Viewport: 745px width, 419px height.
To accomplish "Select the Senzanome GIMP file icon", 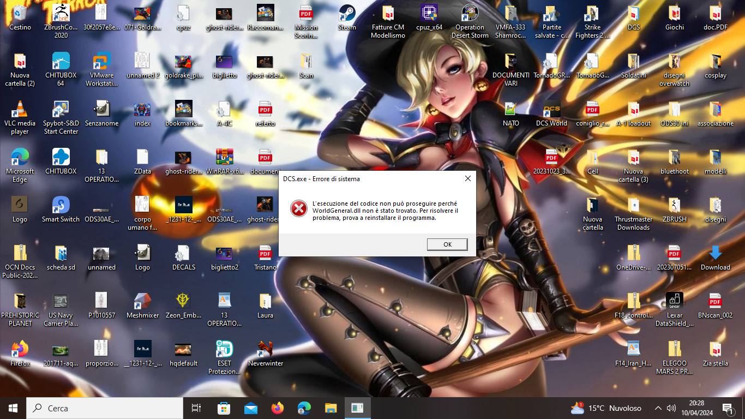I will pyautogui.click(x=101, y=113).
